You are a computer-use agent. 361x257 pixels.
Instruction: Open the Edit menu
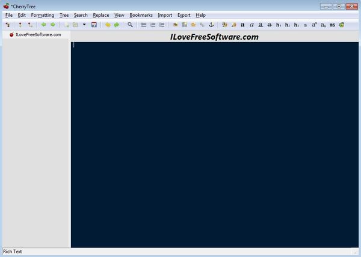tap(22, 15)
